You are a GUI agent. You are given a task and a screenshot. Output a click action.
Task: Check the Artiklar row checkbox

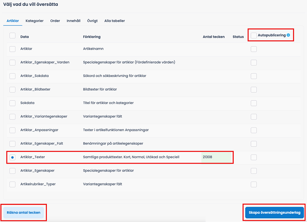point(13,49)
